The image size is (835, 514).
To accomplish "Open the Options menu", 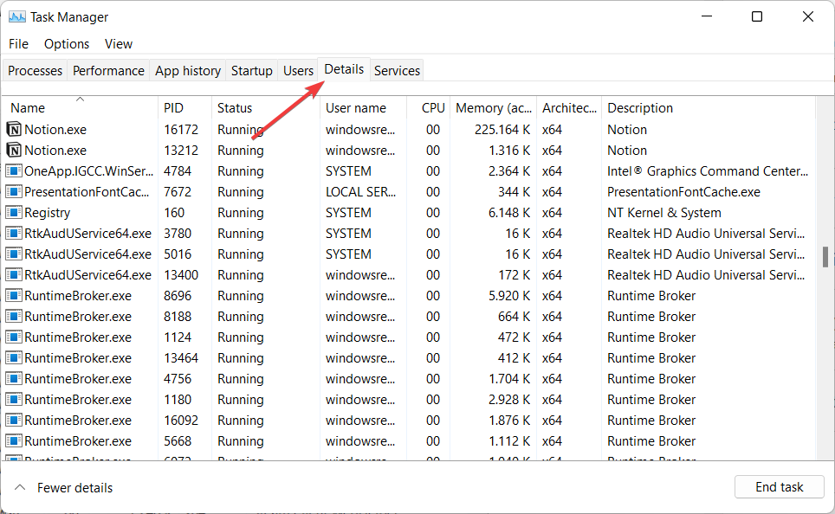I will (67, 43).
